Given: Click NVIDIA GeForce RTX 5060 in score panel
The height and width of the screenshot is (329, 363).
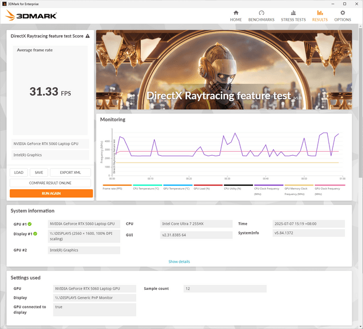Looking at the screenshot, I should coord(50,144).
